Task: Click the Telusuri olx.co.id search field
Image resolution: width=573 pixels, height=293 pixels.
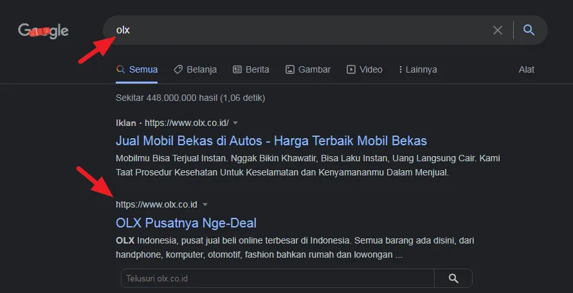Action: (x=278, y=278)
